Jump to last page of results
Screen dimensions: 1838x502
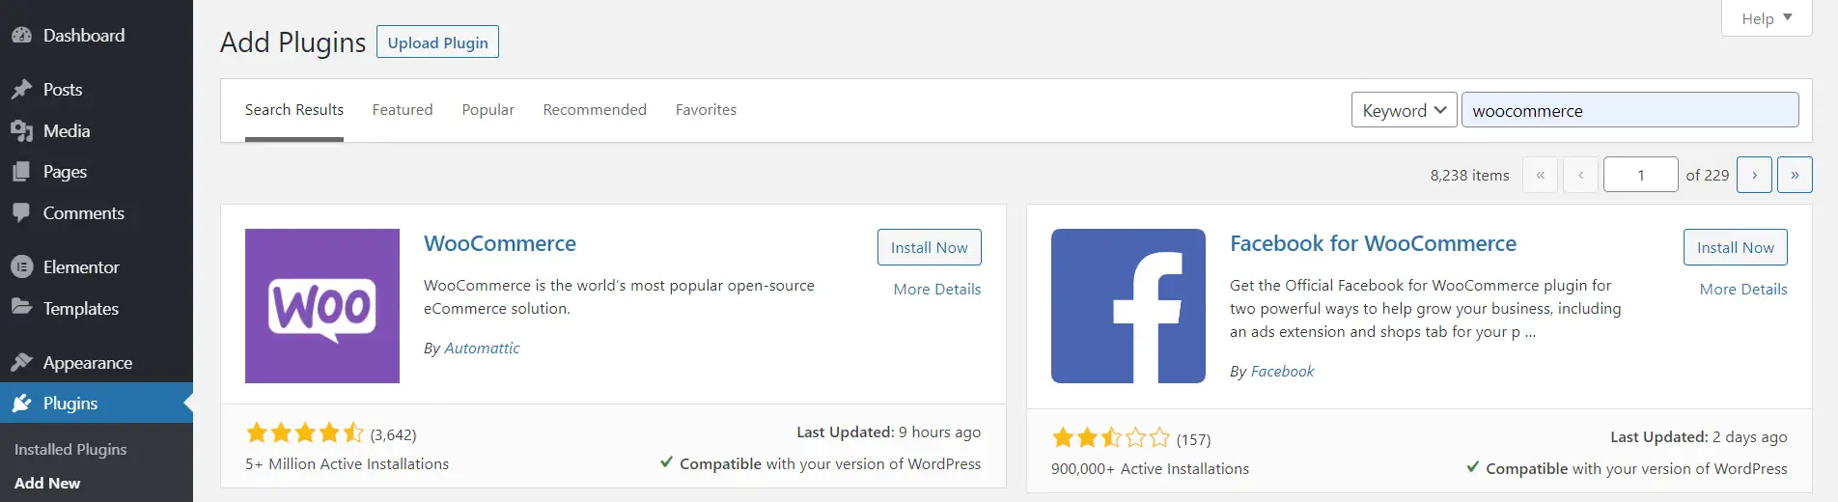(1795, 175)
